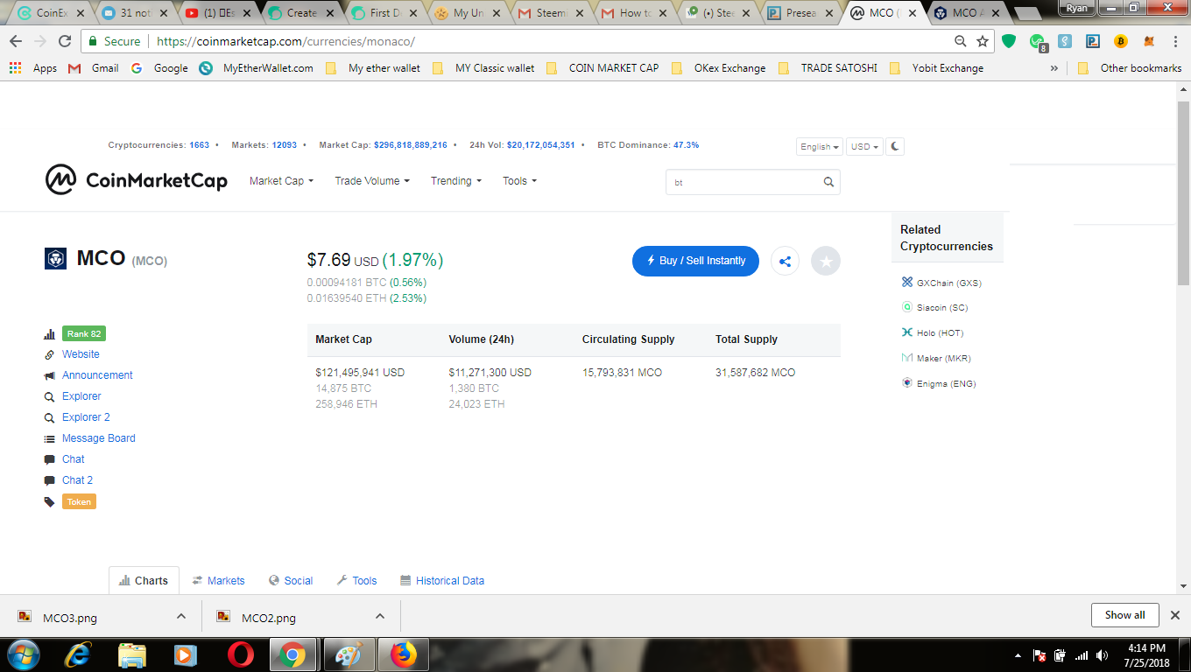The height and width of the screenshot is (672, 1191).
Task: Open the COIN MARKET CAP bookmark folder
Action: click(x=603, y=68)
